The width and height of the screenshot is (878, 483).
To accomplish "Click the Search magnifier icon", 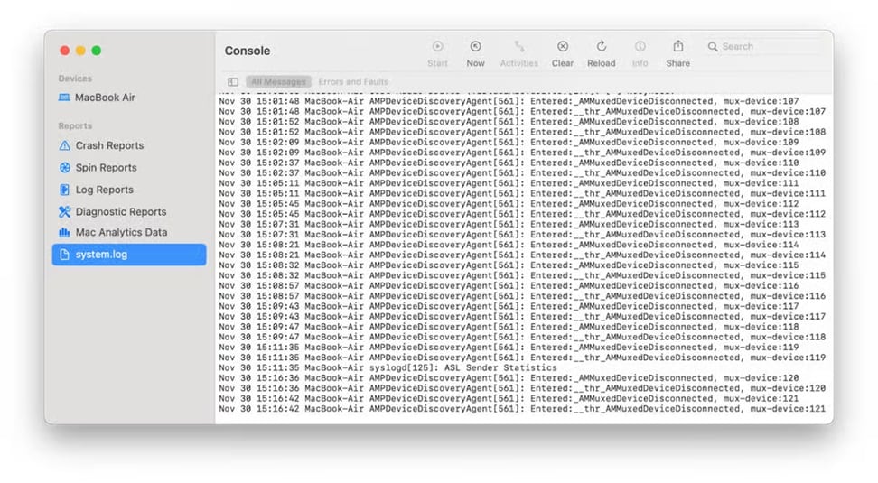I will [x=713, y=46].
